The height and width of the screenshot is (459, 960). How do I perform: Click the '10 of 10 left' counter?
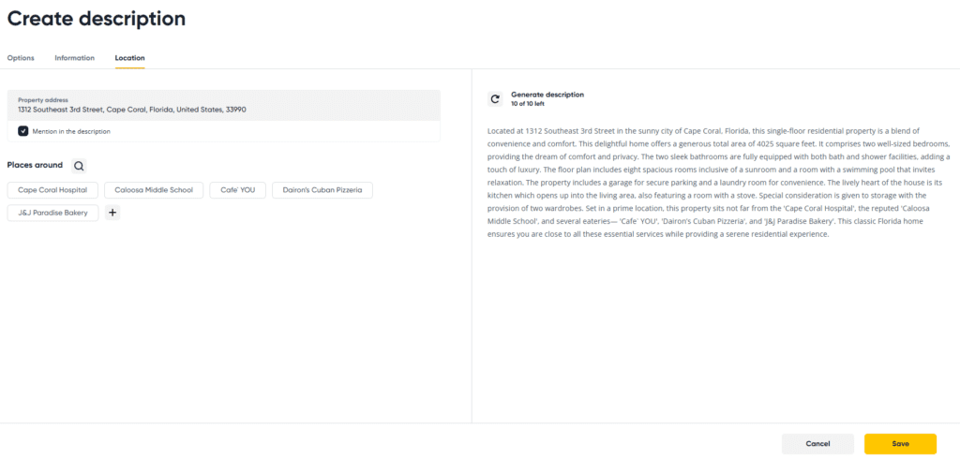tap(531, 104)
